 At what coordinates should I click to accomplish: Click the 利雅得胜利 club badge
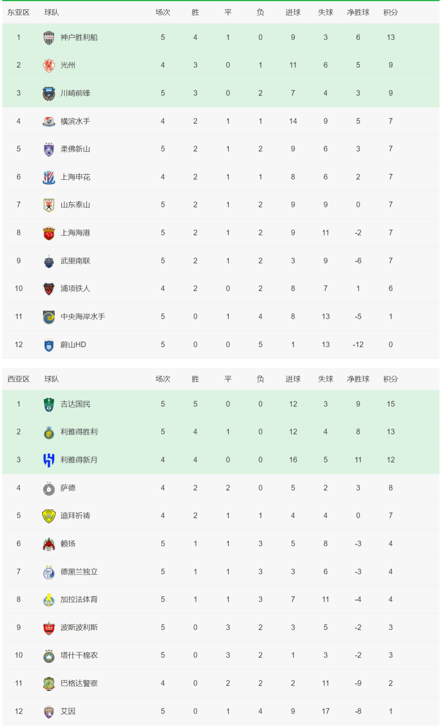pos(49,432)
